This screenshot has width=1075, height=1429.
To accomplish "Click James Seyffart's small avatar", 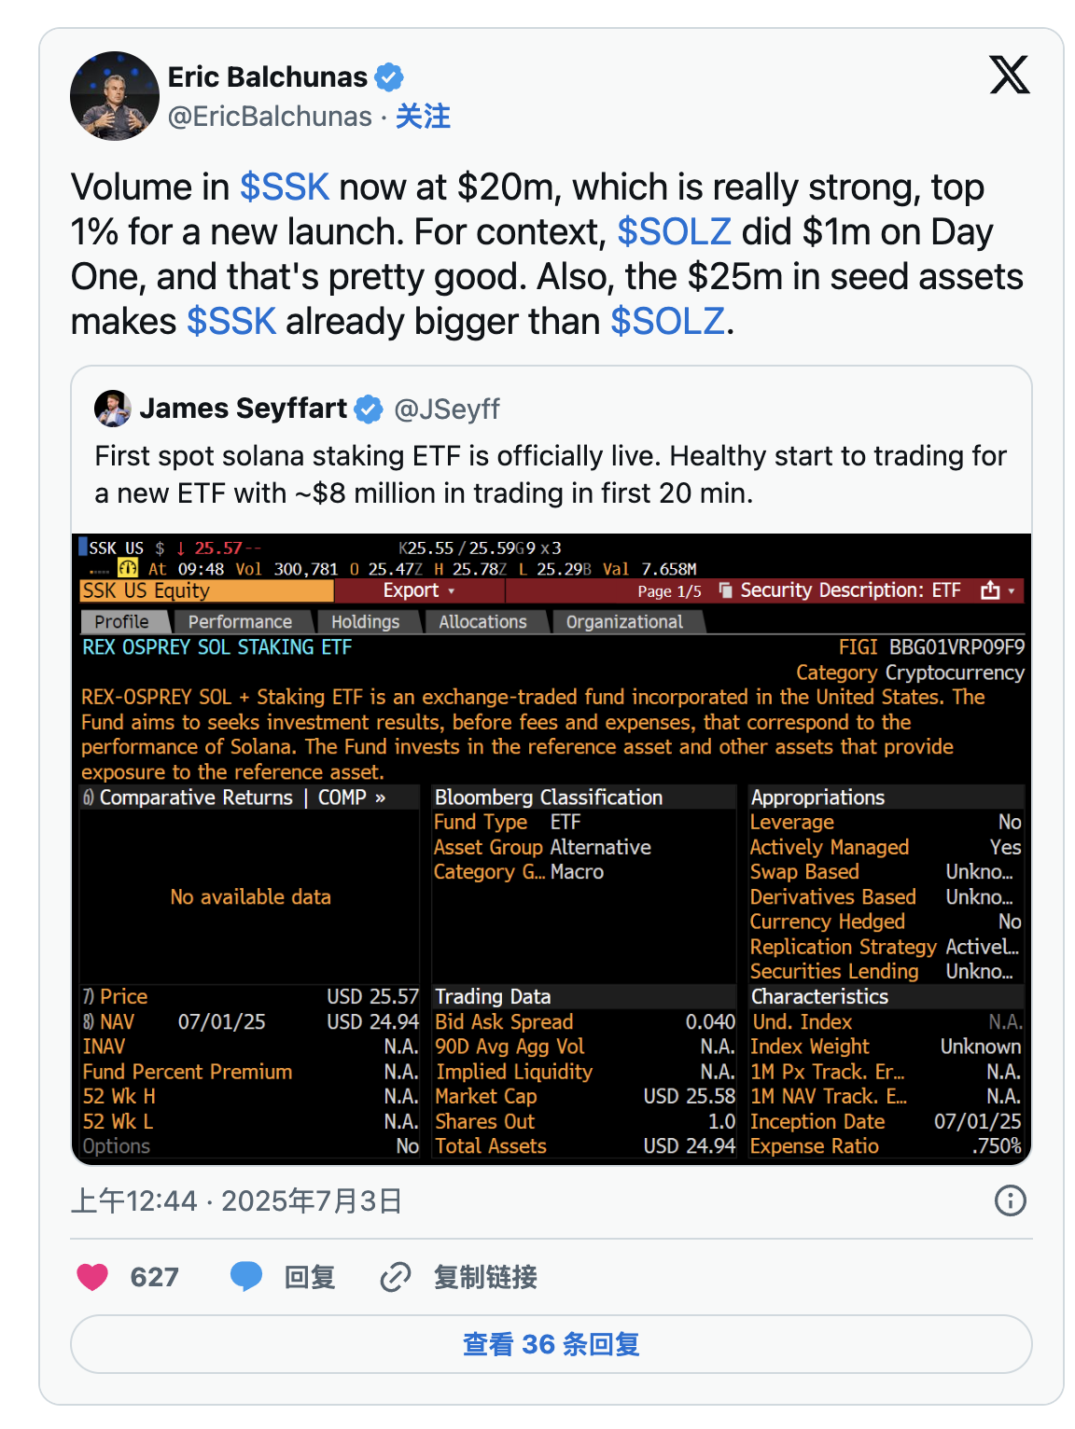I will [x=112, y=409].
